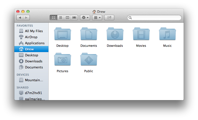Select the Pictures folder icon

[63, 59]
